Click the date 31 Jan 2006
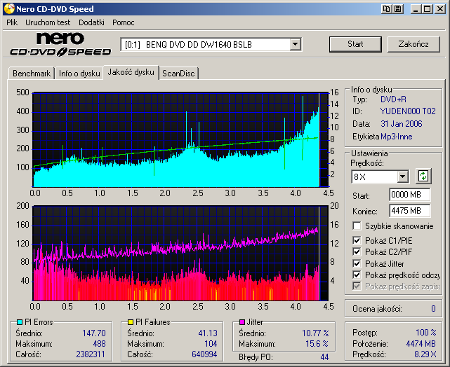 point(402,124)
